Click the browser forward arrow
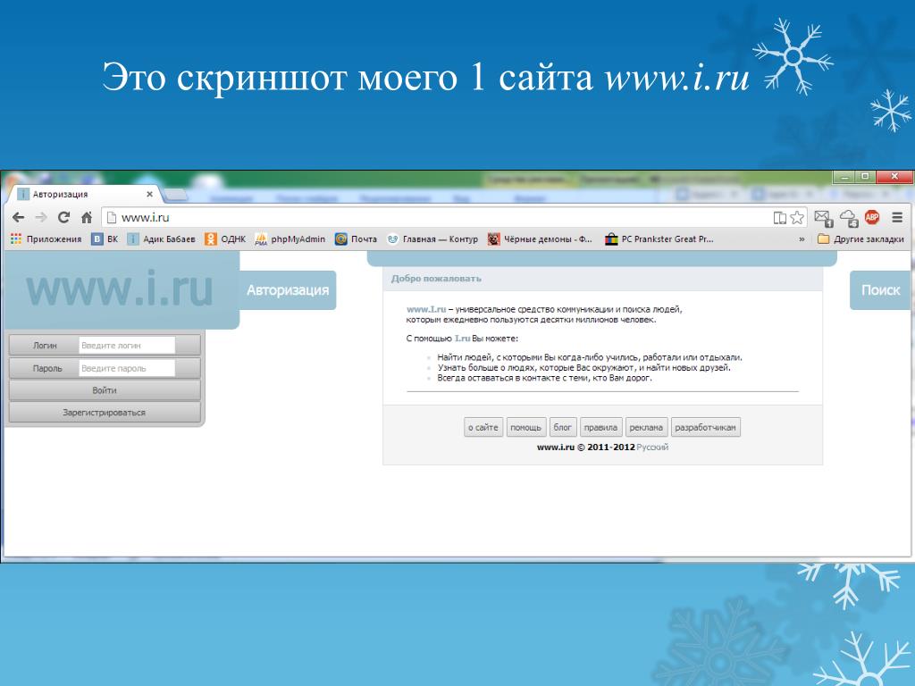The width and height of the screenshot is (915, 686). pos(41,218)
